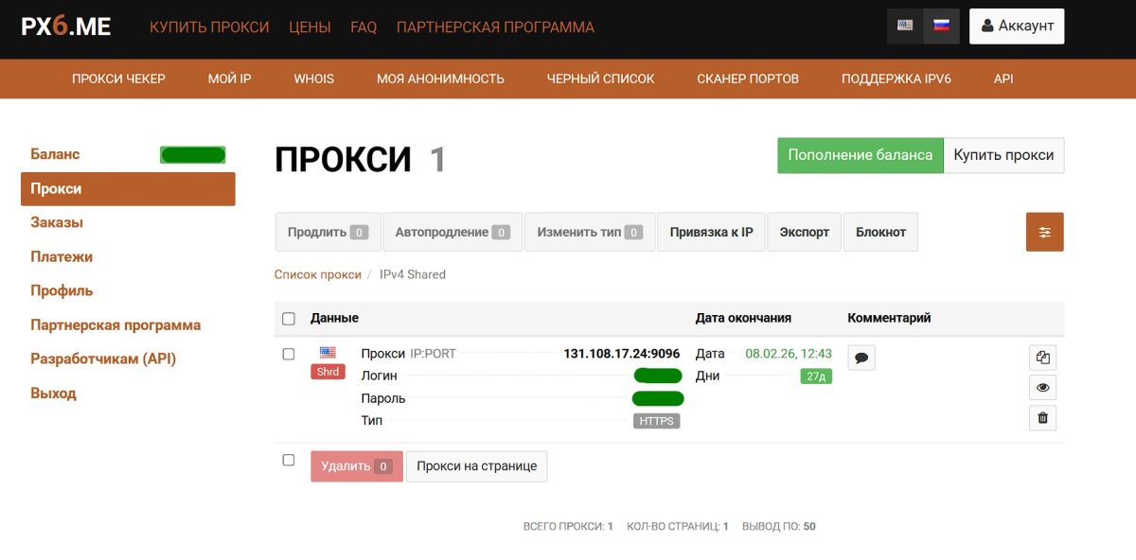Click the eye icon in proxy row
Image resolution: width=1136 pixels, height=560 pixels.
coord(1042,388)
